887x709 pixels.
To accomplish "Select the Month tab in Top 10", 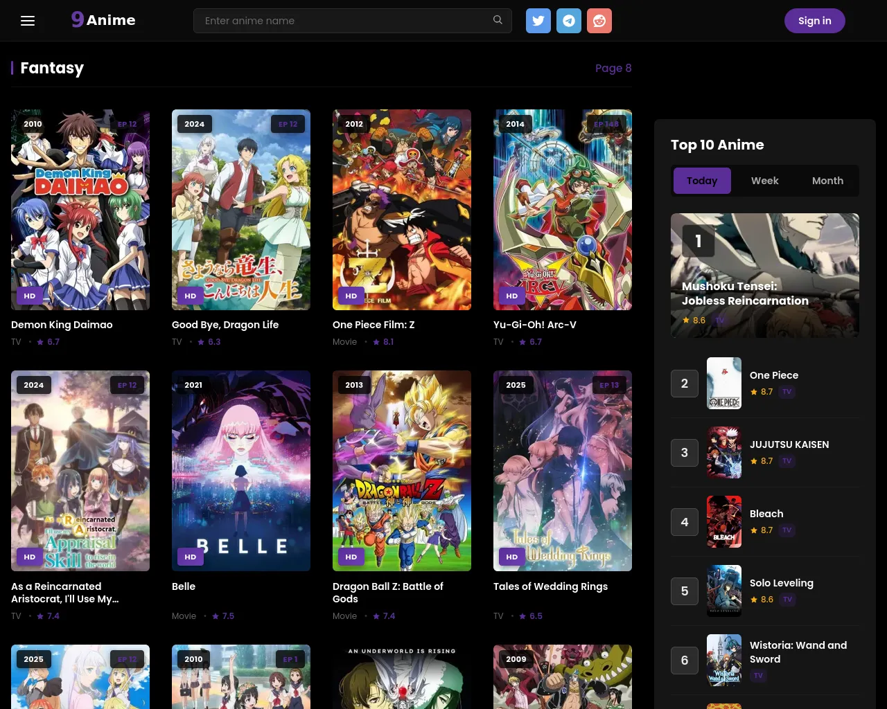I will pos(827,181).
